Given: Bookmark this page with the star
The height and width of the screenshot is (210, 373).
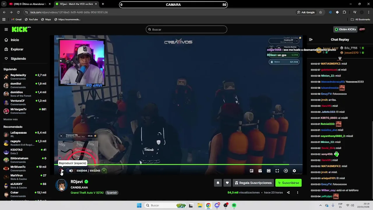Looking at the screenshot, I should coord(321,12).
